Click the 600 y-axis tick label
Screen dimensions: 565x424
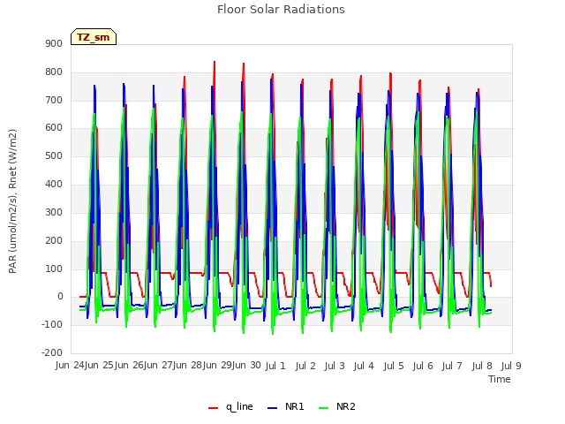[x=54, y=128]
